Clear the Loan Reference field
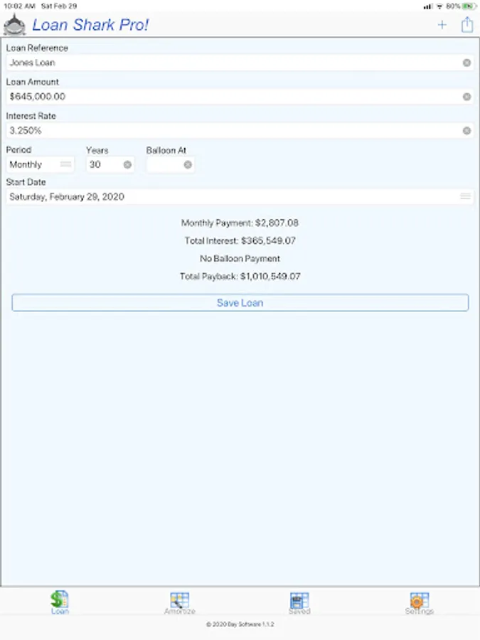Screen dimensions: 480x640 coord(466,63)
